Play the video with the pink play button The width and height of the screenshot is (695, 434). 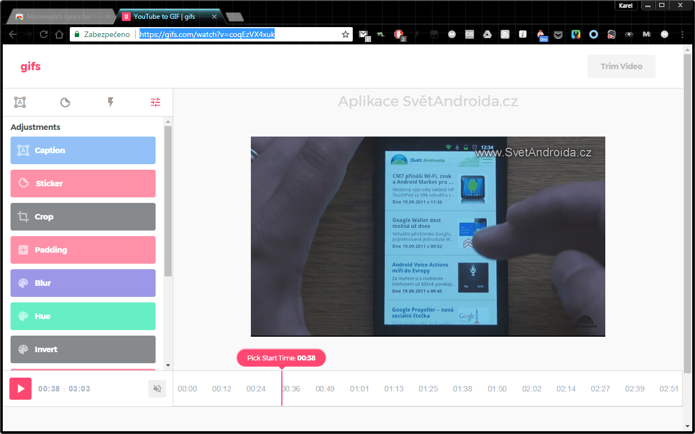click(x=20, y=389)
